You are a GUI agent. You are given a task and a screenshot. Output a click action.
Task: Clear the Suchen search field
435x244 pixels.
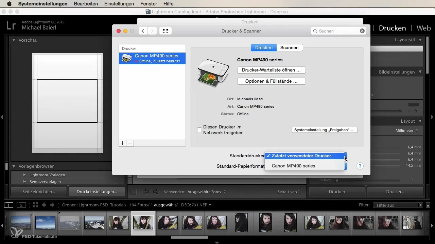click(x=362, y=31)
